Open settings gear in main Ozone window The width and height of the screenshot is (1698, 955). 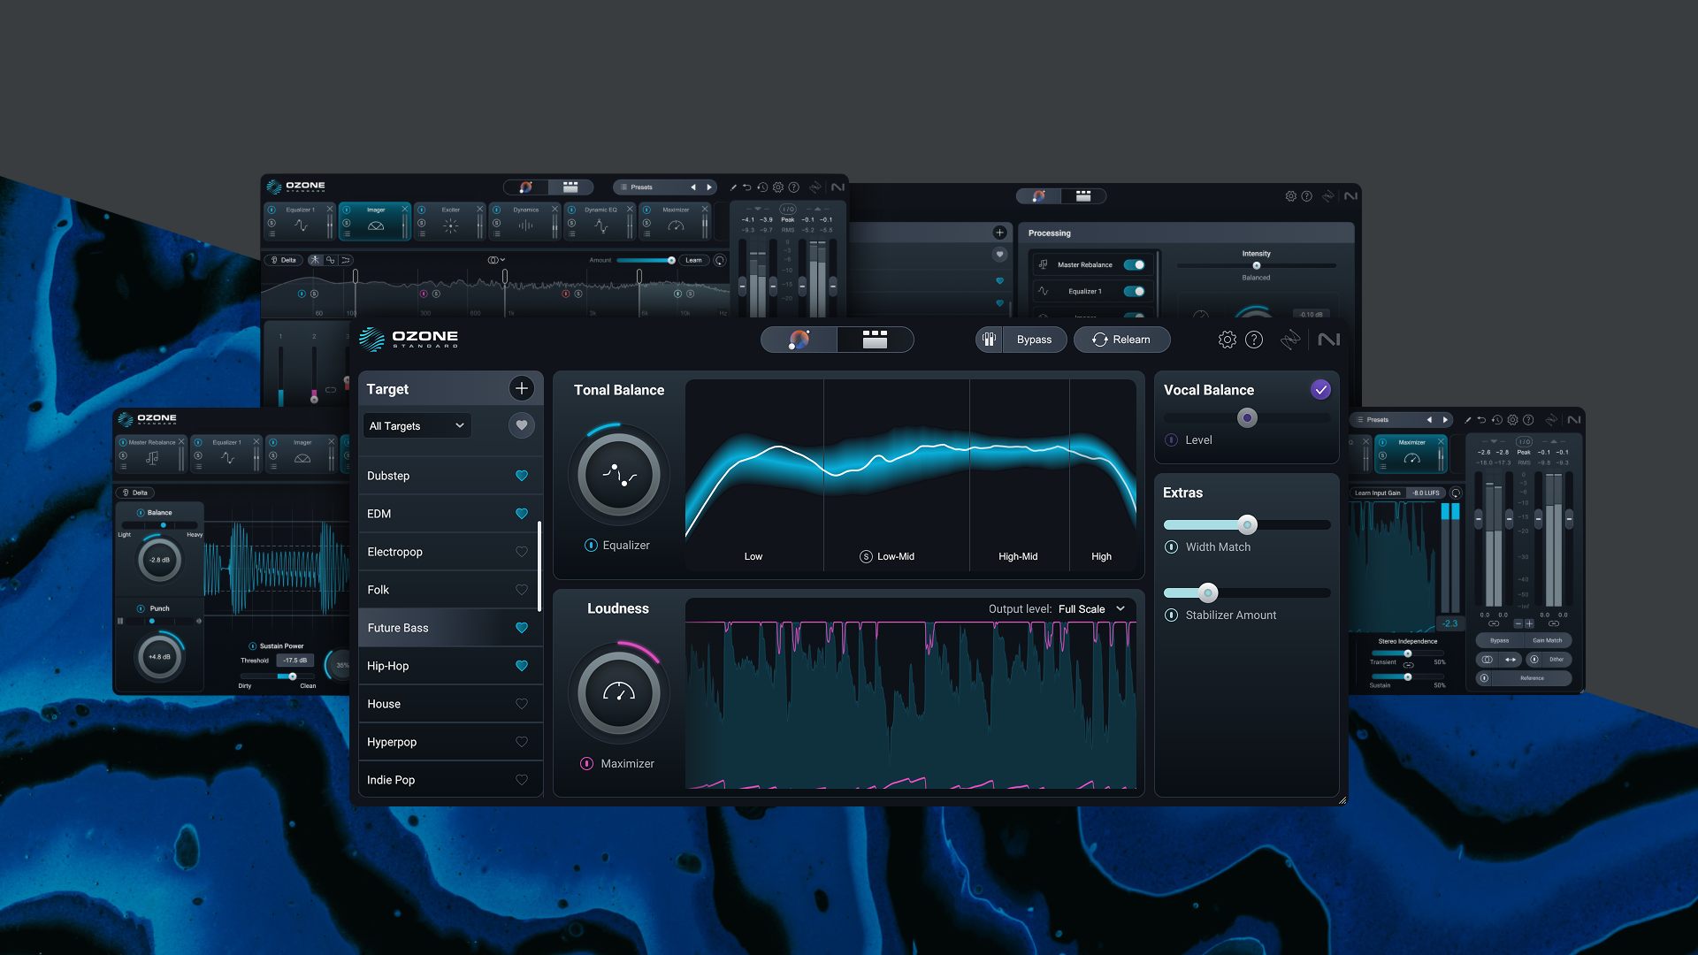(x=1227, y=340)
